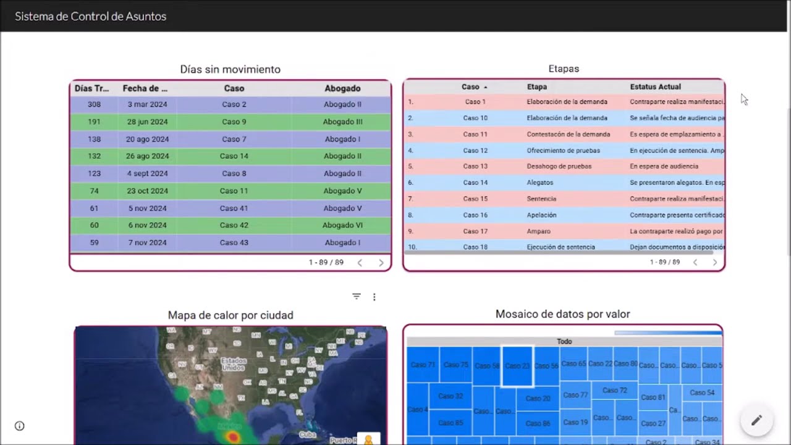
Task: Select Caso 1 in the Etapas table
Action: 475,101
